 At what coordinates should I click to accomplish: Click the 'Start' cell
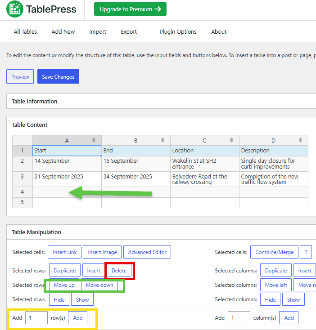(67, 151)
